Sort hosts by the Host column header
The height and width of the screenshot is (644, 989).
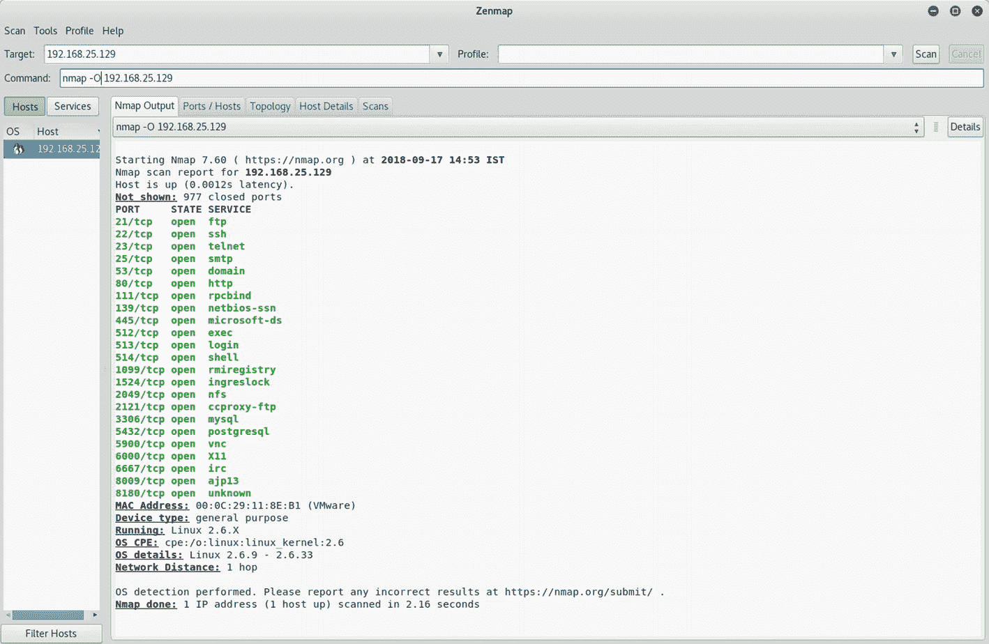point(67,131)
